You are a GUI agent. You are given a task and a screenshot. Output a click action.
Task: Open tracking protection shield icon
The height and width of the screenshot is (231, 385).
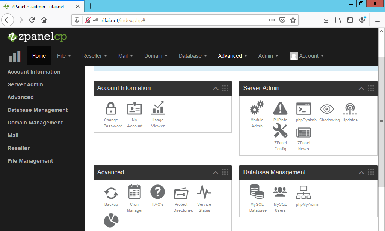pyautogui.click(x=77, y=20)
